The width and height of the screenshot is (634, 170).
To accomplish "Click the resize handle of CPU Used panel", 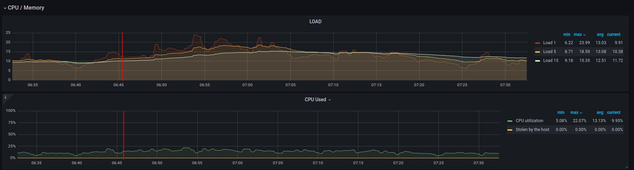I will [626, 167].
